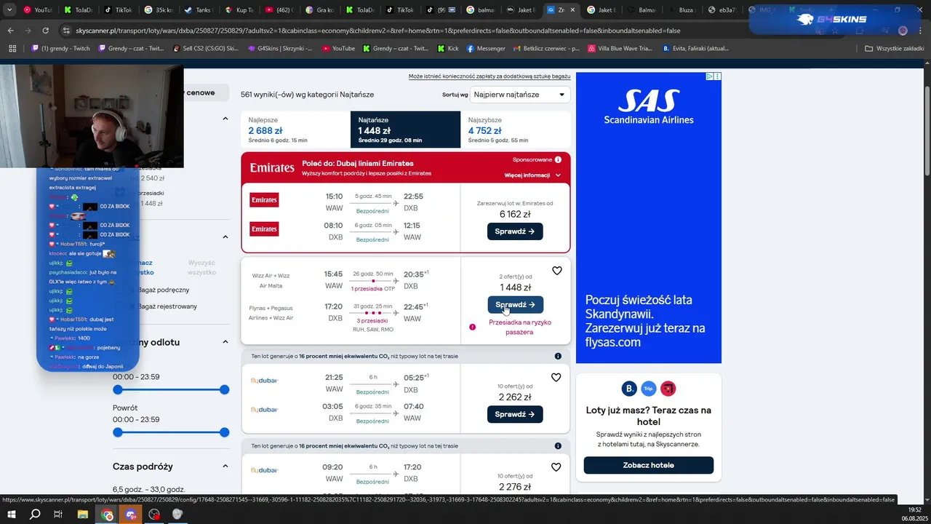Open the Sponsorowane info icon on Emirates banner
Viewport: 931px width, 524px height.
click(558, 159)
